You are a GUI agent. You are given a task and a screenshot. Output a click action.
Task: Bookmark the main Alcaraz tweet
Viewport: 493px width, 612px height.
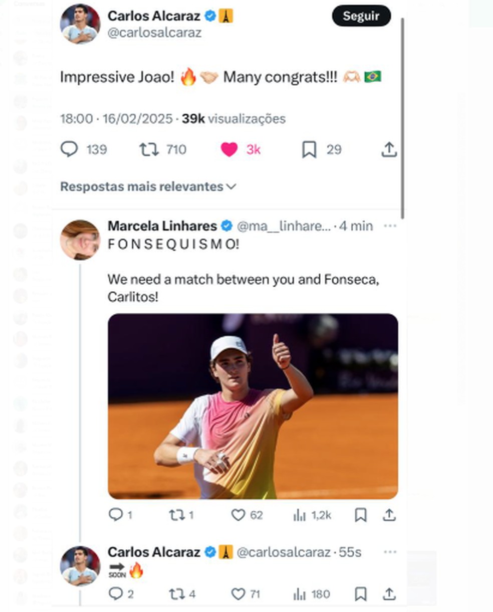pyautogui.click(x=309, y=149)
